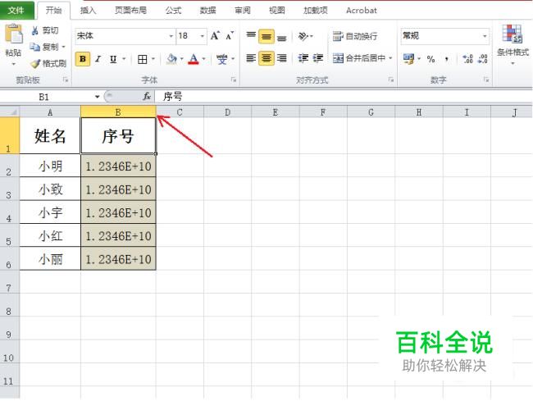Click the text orientation icon
The width and height of the screenshot is (533, 401).
303,36
